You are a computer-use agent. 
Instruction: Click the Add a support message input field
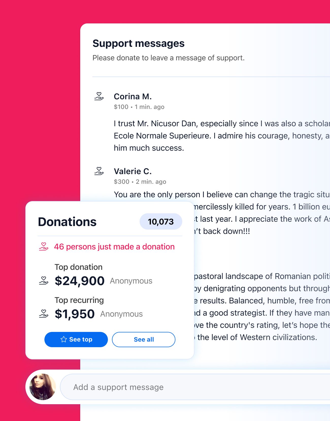(152, 387)
